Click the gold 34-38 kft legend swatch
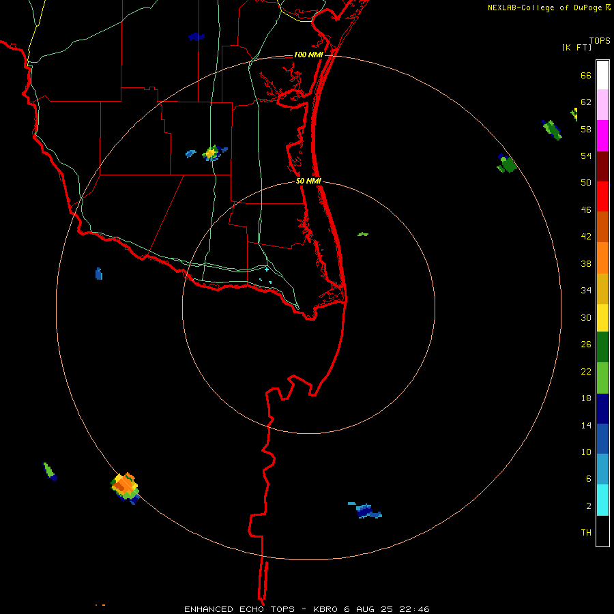Image resolution: width=614 pixels, height=614 pixels. [x=602, y=289]
